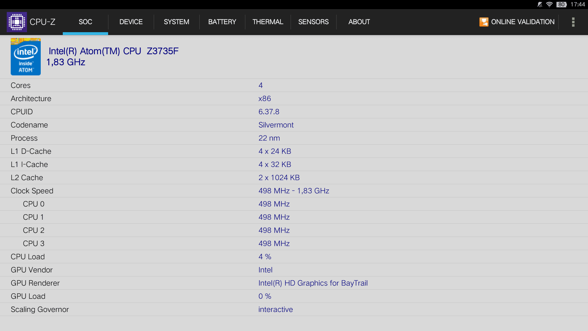Select the Intel(R) Atom(TM) CPU Z3735F heading
The height and width of the screenshot is (331, 588).
click(114, 51)
